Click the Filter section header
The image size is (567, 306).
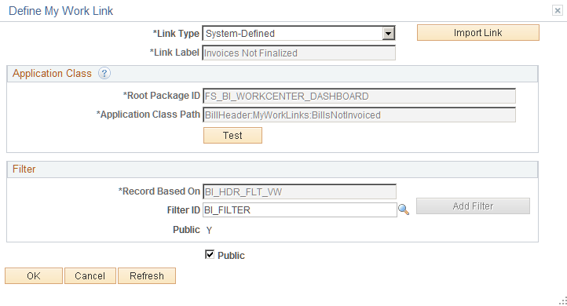pyautogui.click(x=273, y=169)
